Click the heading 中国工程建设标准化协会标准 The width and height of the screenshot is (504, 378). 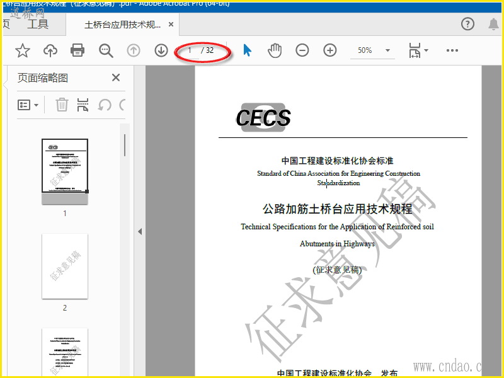coord(338,161)
